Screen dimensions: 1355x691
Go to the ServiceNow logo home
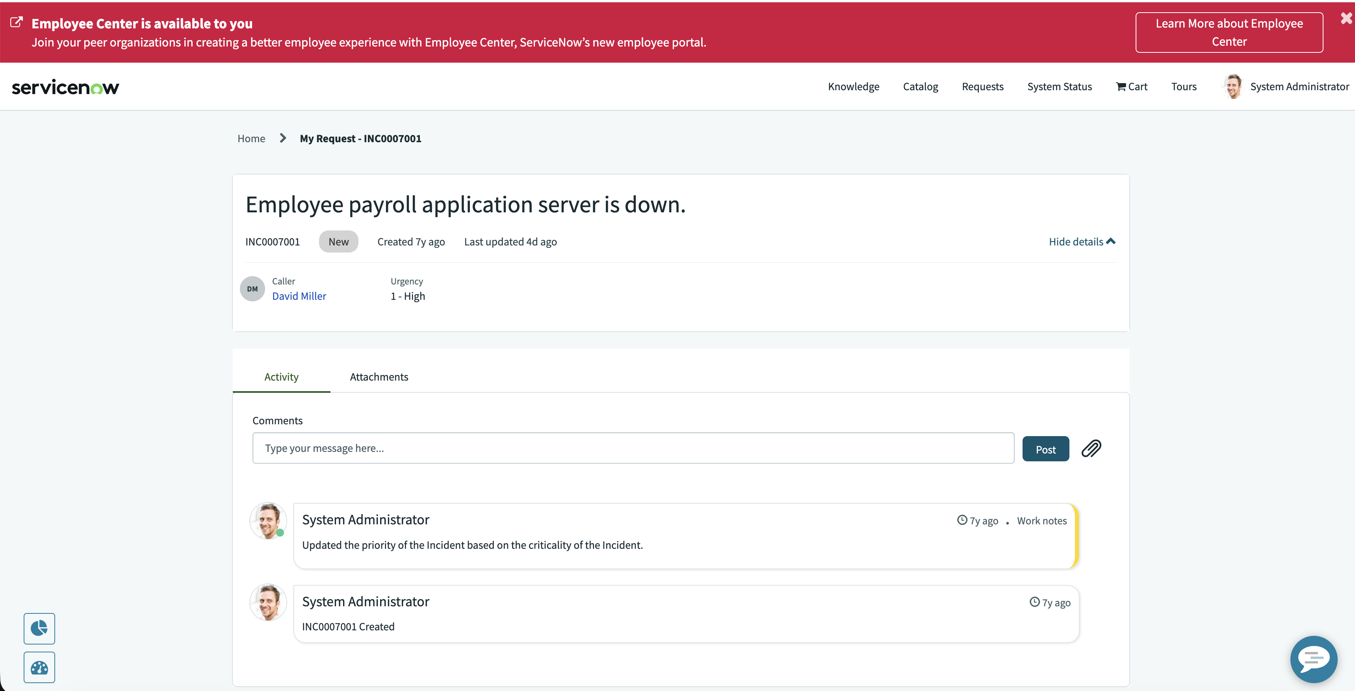66,87
